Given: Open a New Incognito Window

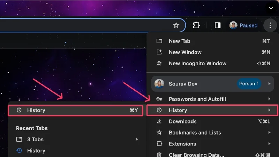Looking at the screenshot, I should 197,63.
